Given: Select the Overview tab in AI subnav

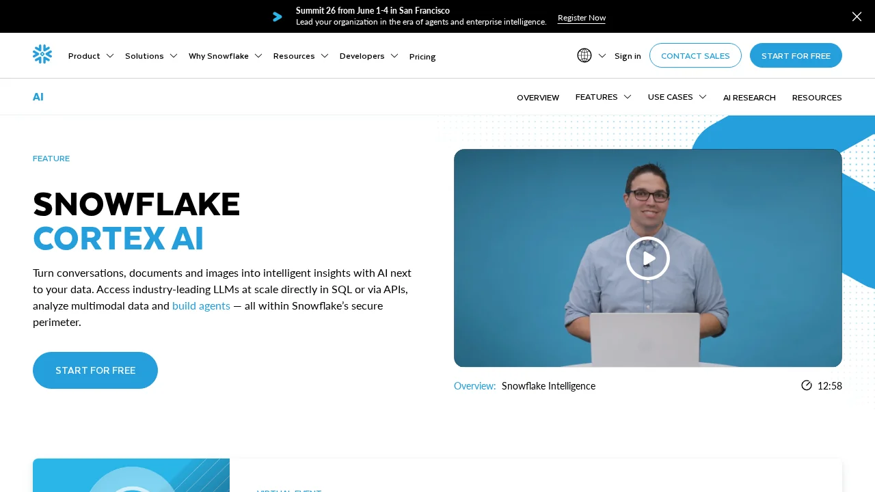Looking at the screenshot, I should 538,98.
